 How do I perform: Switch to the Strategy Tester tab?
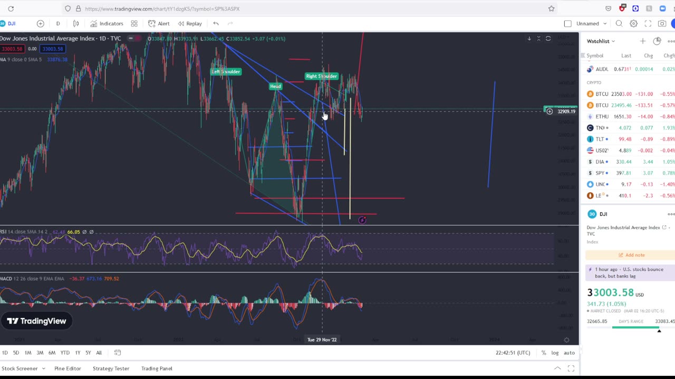tap(111, 368)
